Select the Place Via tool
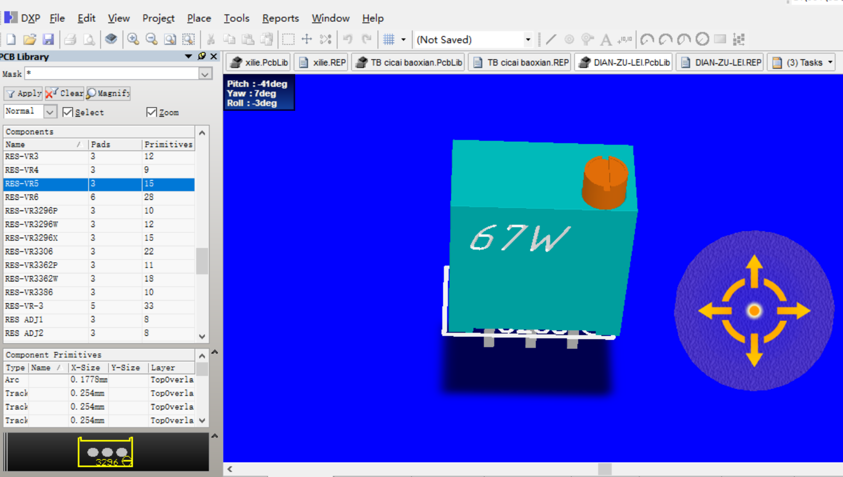 [x=587, y=39]
